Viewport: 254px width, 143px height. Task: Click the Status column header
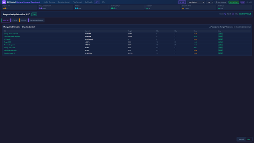pos(220,31)
